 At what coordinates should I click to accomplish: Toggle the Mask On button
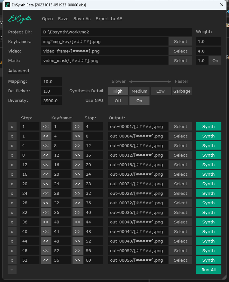point(215,60)
